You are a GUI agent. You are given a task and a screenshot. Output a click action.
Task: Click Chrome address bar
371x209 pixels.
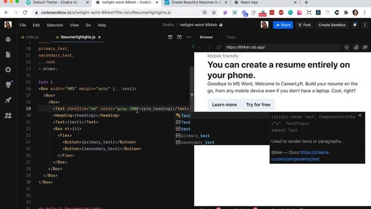118,13
